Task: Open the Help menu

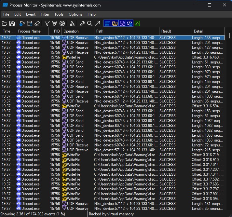Action: (91, 14)
